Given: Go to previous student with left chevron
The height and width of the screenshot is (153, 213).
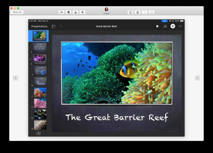Looking at the screenshot, I should click(x=15, y=78).
